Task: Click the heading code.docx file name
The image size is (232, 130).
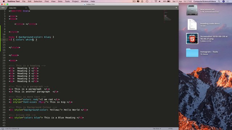Action: [x=210, y=23]
